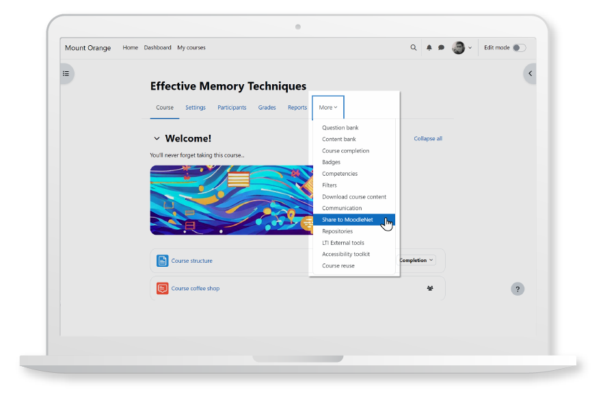Enable Edit mode
Image resolution: width=603 pixels, height=403 pixels.
(518, 47)
